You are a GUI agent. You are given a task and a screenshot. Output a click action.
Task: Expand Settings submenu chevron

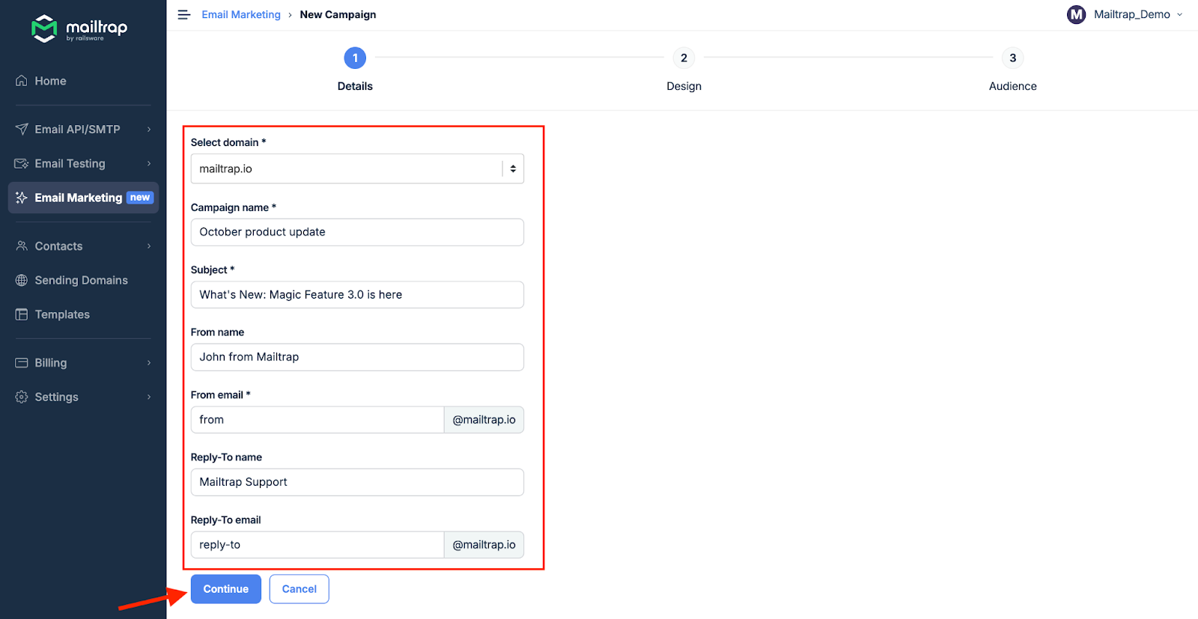pyautogui.click(x=149, y=397)
